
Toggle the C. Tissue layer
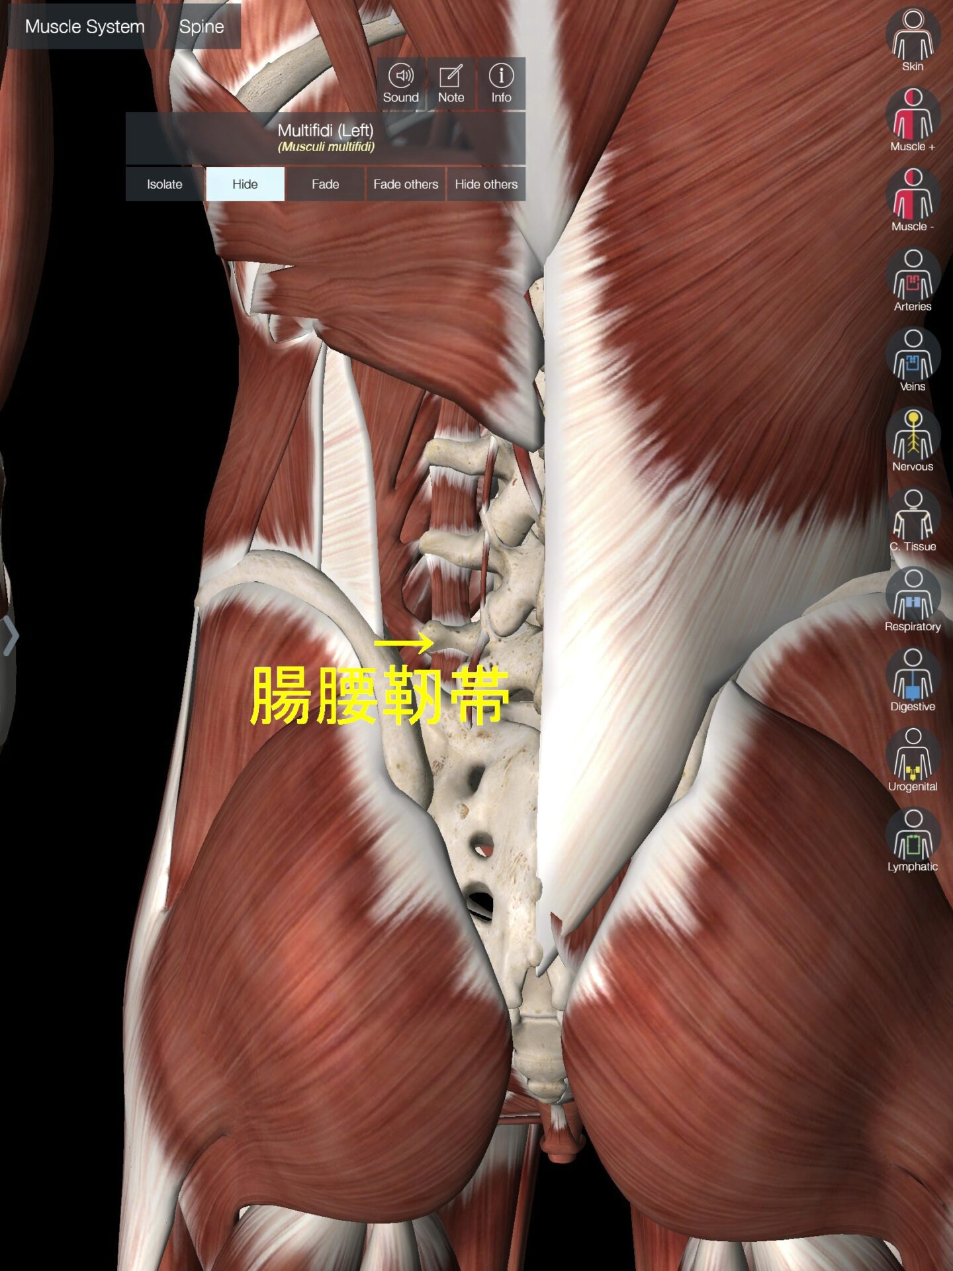click(x=913, y=517)
